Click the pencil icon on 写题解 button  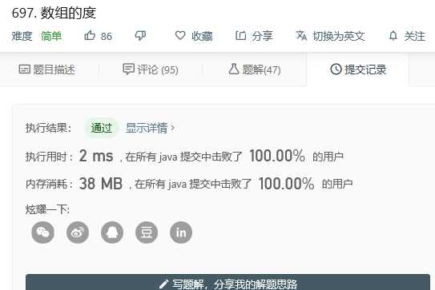[x=163, y=284]
